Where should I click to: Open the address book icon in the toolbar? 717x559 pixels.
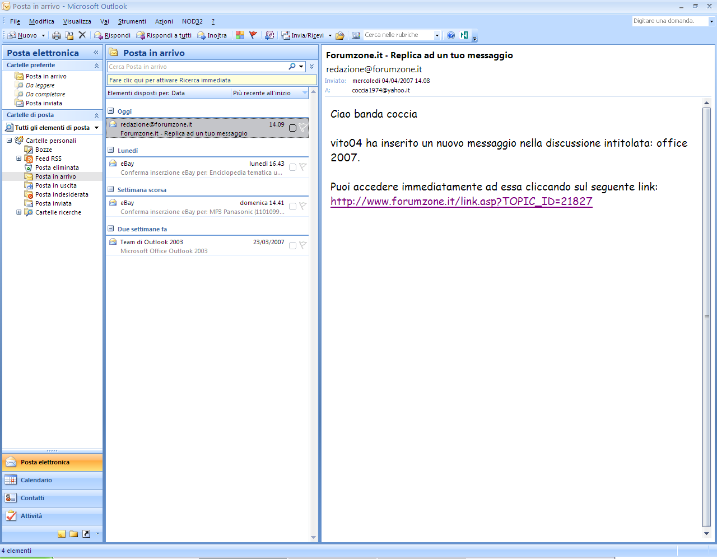coord(356,35)
